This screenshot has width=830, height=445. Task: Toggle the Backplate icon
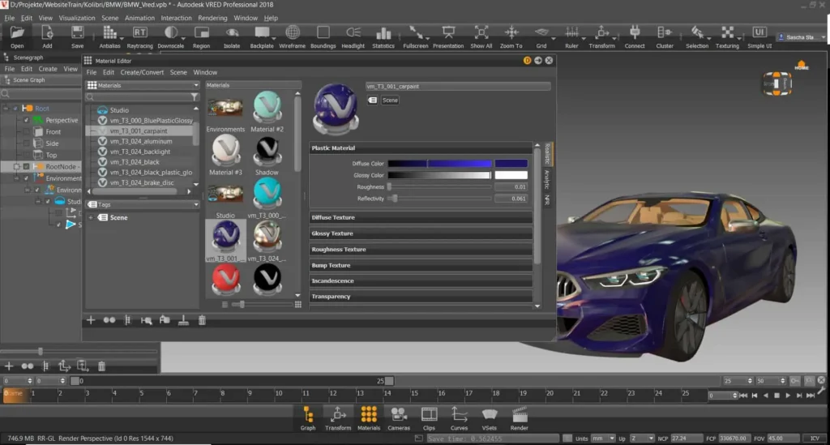262,32
